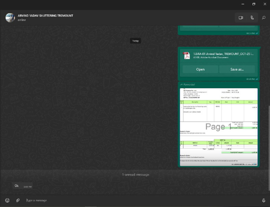Start a voice call from the chat header
Screen dimensions: 270x207
[252, 18]
